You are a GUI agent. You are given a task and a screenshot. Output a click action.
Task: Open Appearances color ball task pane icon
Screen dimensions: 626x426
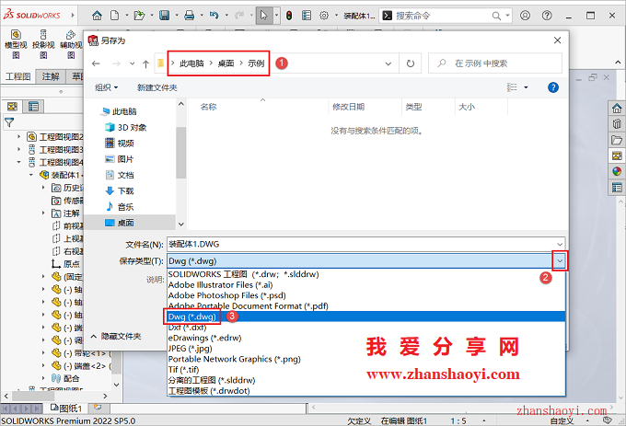(x=617, y=171)
